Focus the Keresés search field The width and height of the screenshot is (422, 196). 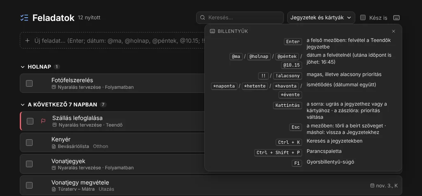coord(240,18)
